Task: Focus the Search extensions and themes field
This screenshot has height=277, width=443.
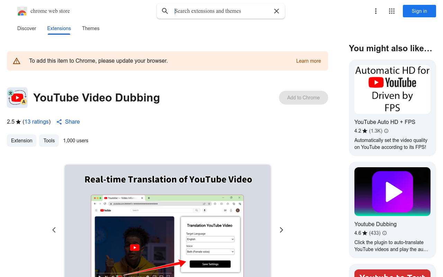Action: point(221,11)
